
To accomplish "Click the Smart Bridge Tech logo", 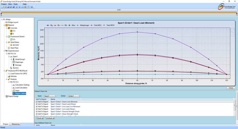I will pos(227,7).
